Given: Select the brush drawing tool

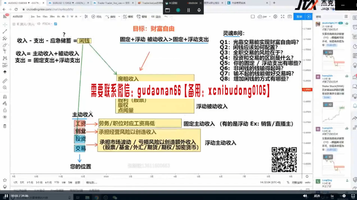Looking at the screenshot, I should 5,45.
